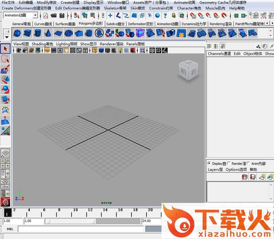Create a new empty display layer
Screen dimensions: 274x239
tap(261, 177)
